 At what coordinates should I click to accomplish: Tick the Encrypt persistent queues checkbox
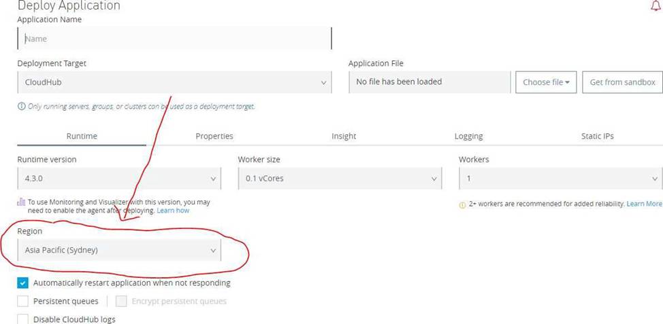pyautogui.click(x=121, y=301)
